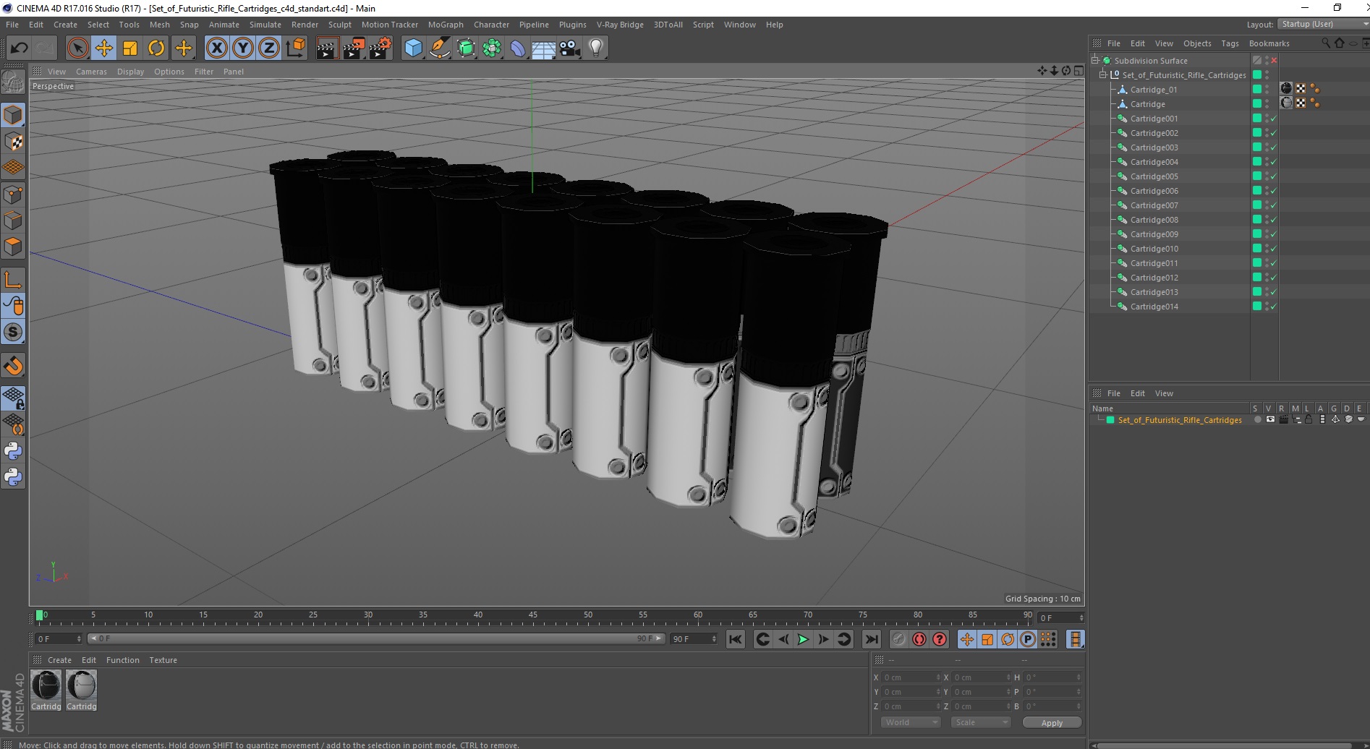Open the MoGraph menu
The height and width of the screenshot is (749, 1370).
pos(446,25)
